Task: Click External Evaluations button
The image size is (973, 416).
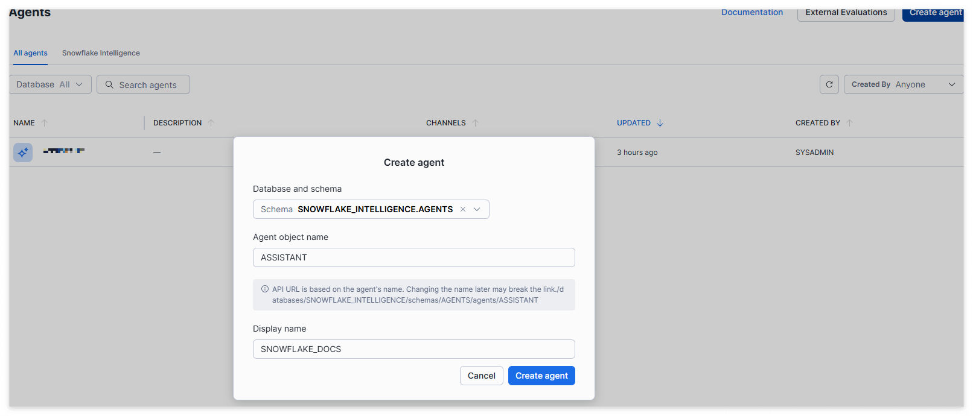Action: (846, 13)
